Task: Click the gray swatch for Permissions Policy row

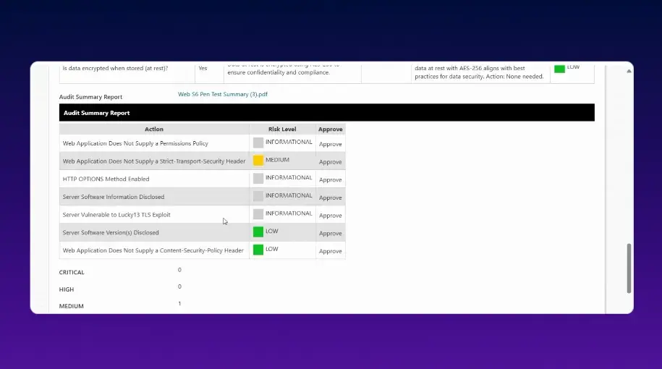Action: coord(258,143)
